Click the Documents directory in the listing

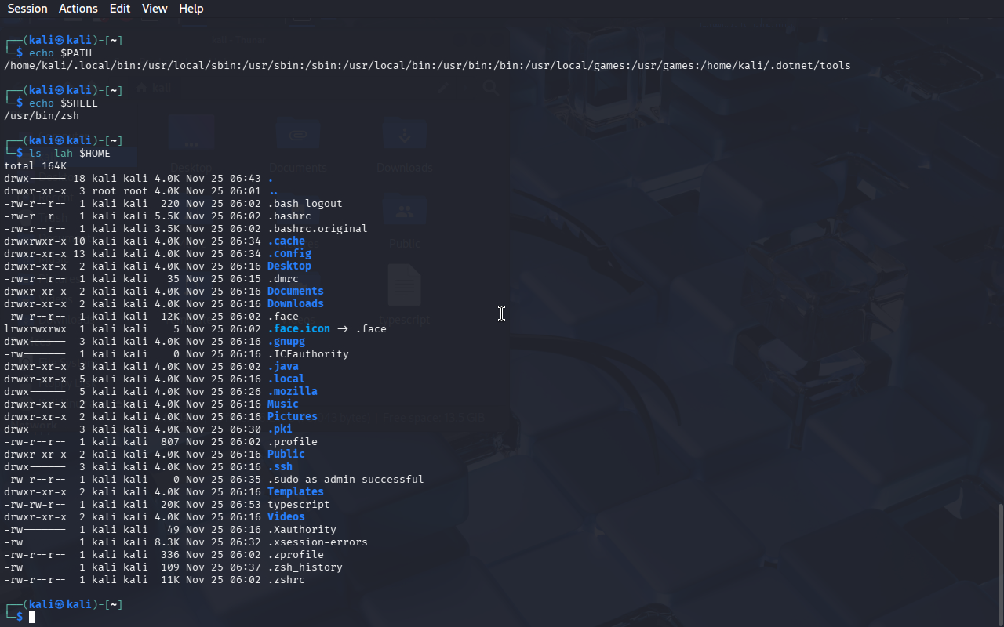(295, 292)
